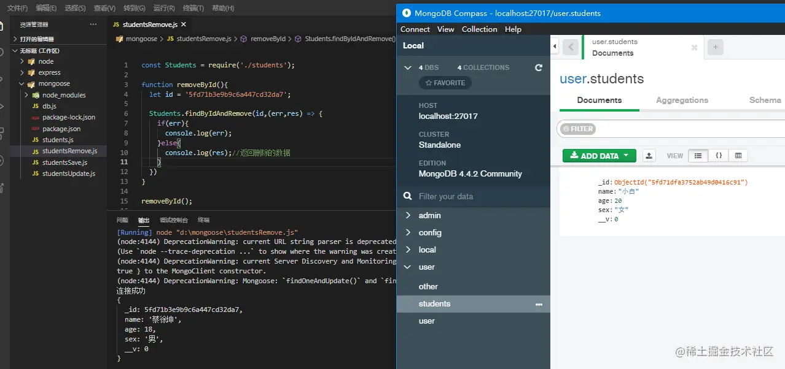This screenshot has width=785, height=369.
Task: Switch to 调试控制台 panel tab
Action: [174, 220]
